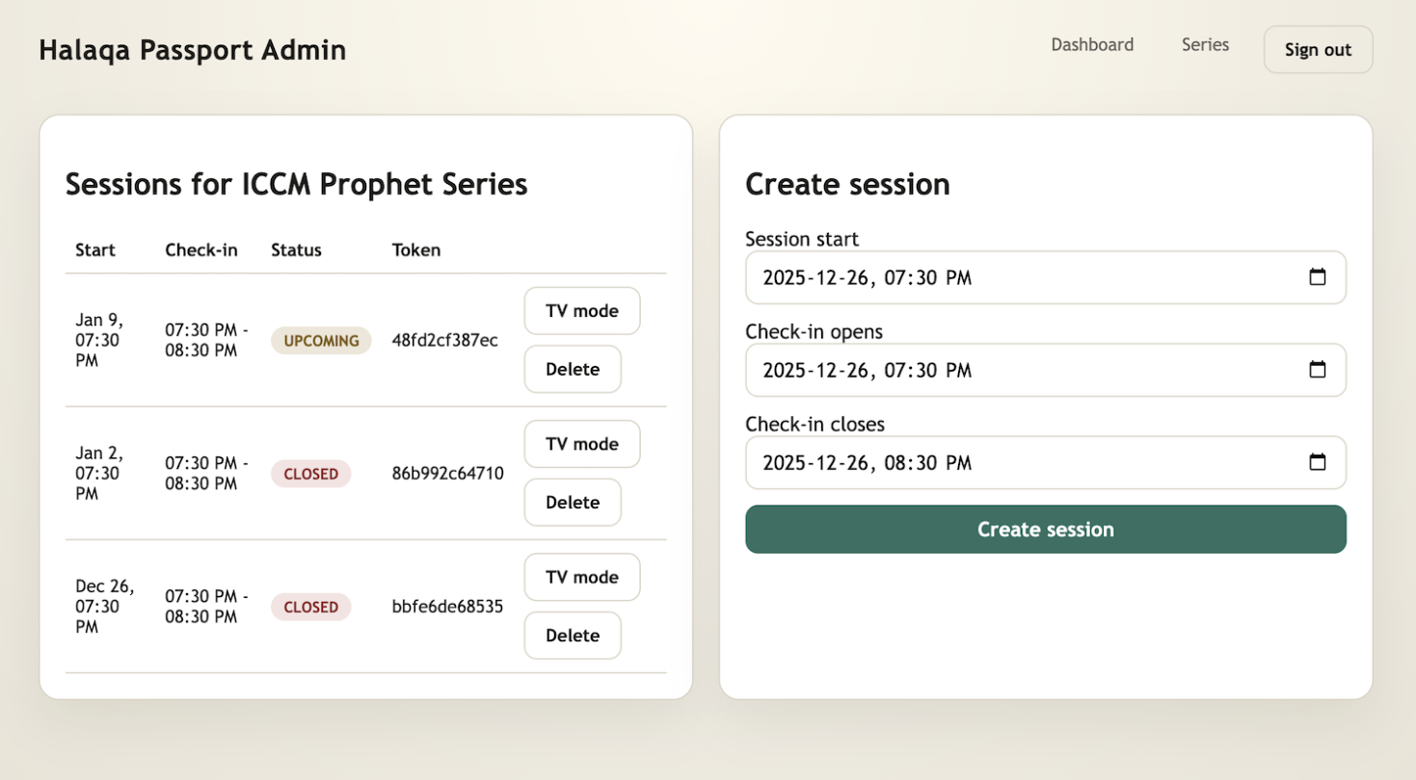Delete the Dec 26 session
This screenshot has height=780, width=1416.
coord(573,635)
